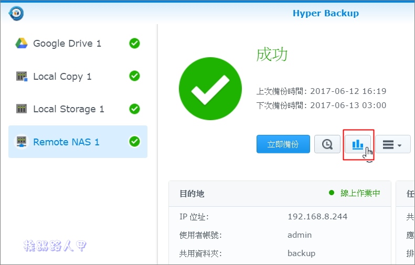Click the Remote NAS 1 server icon
415x265 pixels.
tap(22, 141)
